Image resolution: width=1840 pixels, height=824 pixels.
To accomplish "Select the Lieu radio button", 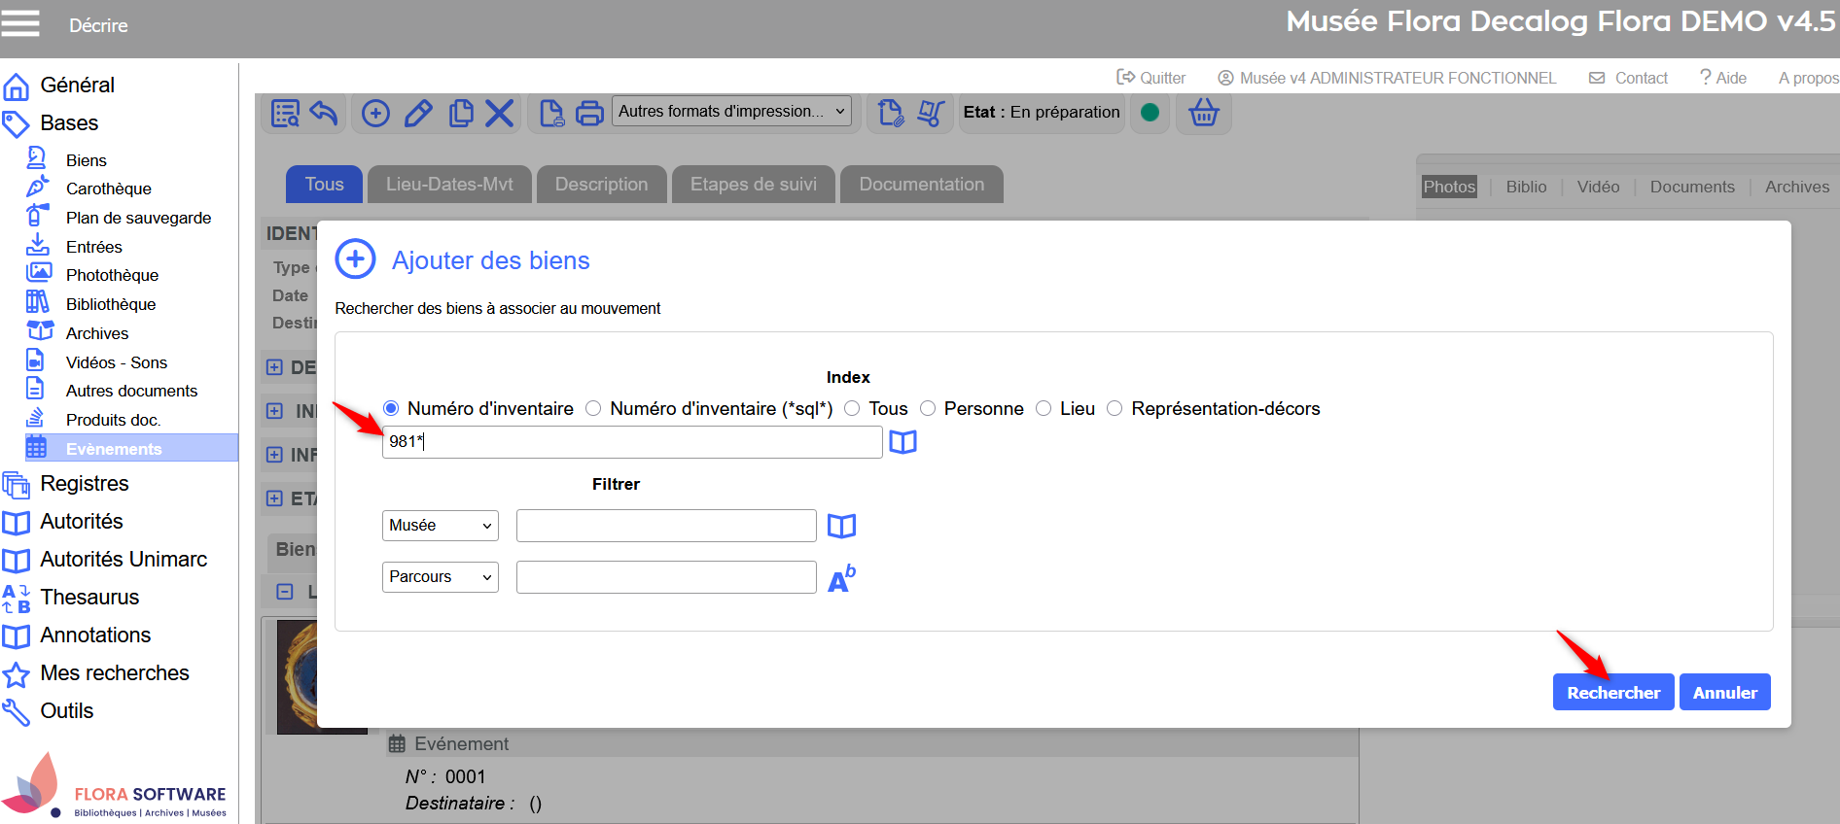I will pos(1044,409).
